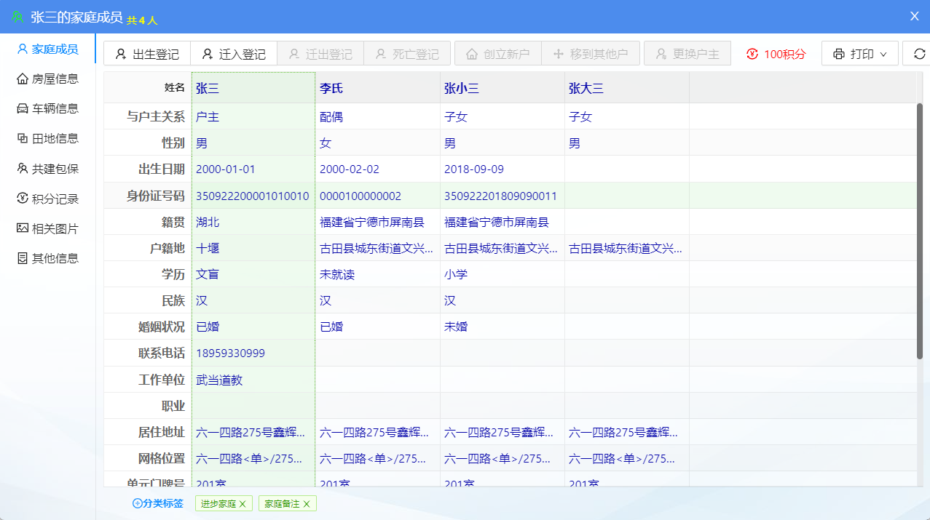Click the 湖北 native place cell

253,222
